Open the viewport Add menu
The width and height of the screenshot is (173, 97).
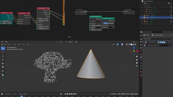click(24, 44)
